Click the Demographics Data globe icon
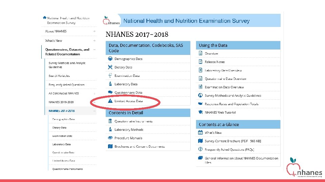The width and height of the screenshot is (325, 182). pyautogui.click(x=110, y=59)
